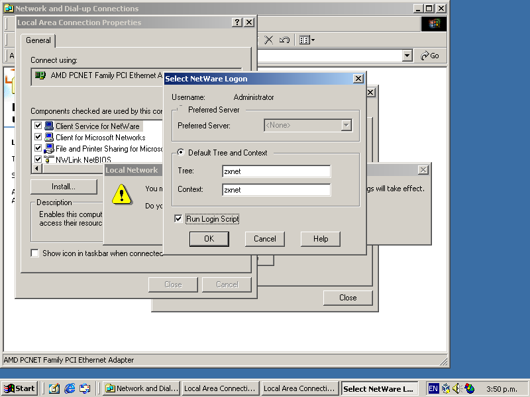Click the Install... button
Image resolution: width=530 pixels, height=397 pixels.
click(64, 187)
